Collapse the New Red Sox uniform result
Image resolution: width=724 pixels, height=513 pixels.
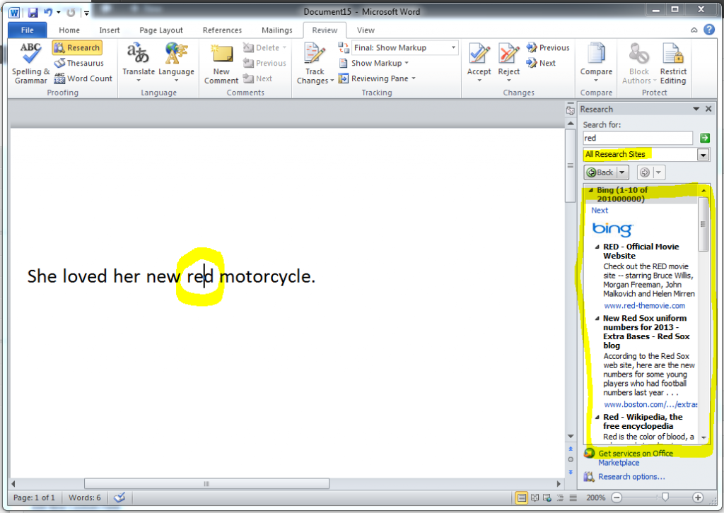click(x=597, y=318)
